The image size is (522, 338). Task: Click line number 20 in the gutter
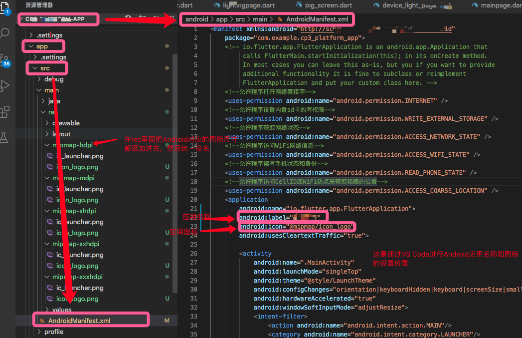tap(194, 200)
